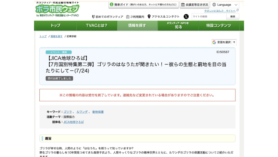
Task: Open the JICA地球ひろば organization link
Action: coord(73,122)
